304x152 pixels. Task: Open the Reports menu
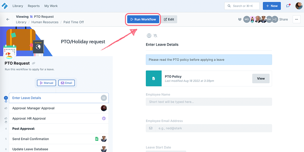pos(34,6)
